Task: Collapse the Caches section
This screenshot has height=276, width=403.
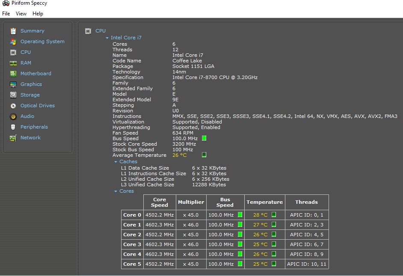Action: click(x=116, y=162)
